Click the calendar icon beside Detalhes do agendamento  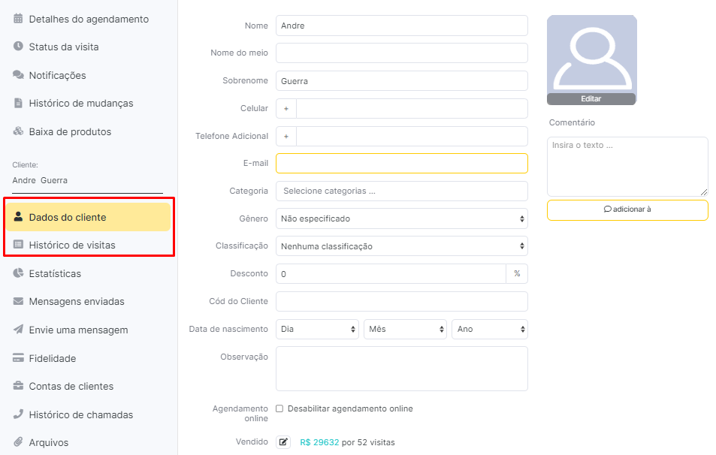[18, 19]
